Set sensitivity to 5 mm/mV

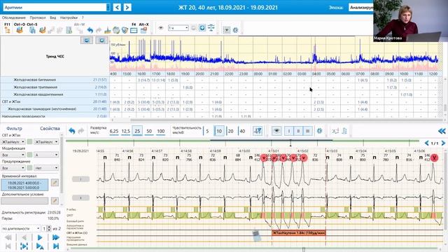(x=207, y=132)
